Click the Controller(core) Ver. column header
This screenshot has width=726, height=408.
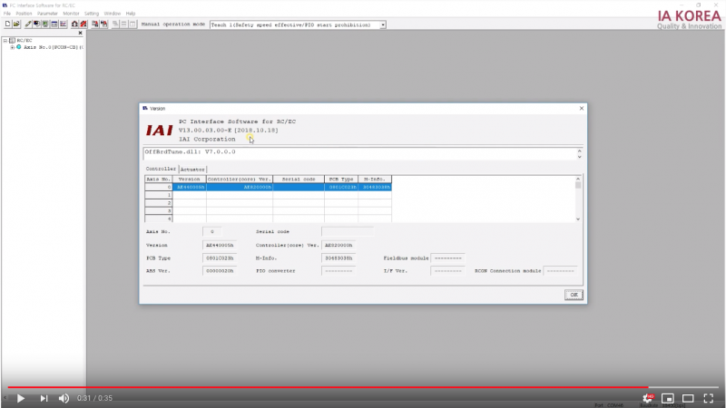[x=240, y=179]
